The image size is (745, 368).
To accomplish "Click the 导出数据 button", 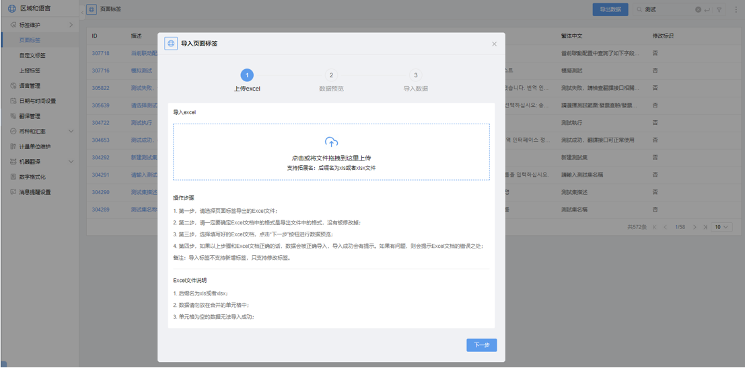I will pyautogui.click(x=610, y=9).
